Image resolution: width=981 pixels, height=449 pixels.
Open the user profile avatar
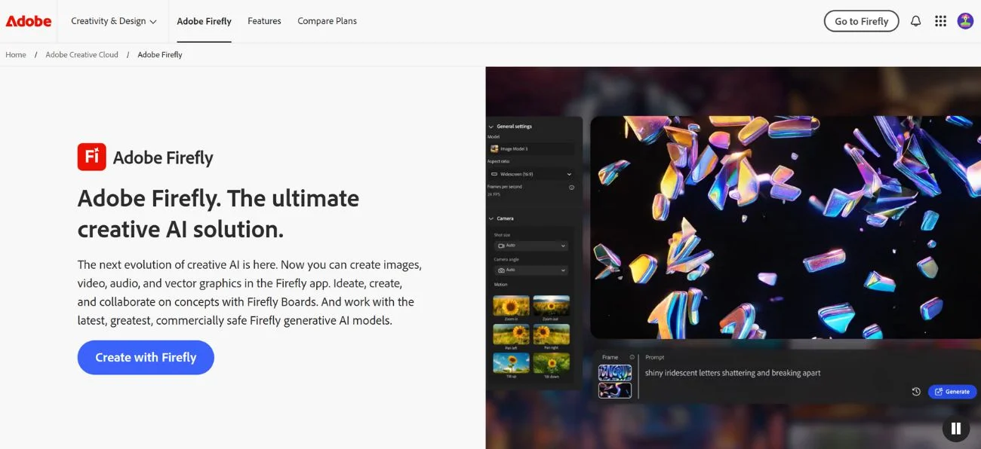965,21
